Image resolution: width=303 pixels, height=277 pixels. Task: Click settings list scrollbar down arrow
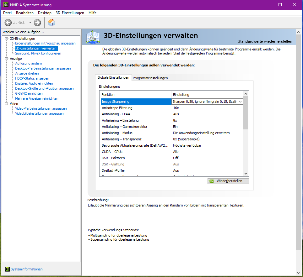(x=246, y=174)
